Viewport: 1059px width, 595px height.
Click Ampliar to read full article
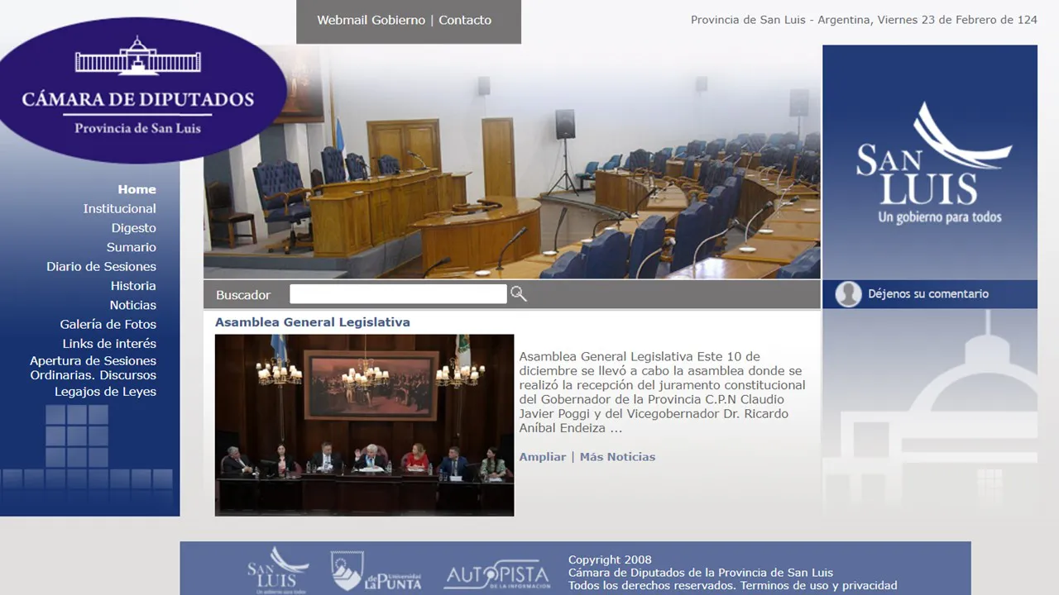coord(542,457)
